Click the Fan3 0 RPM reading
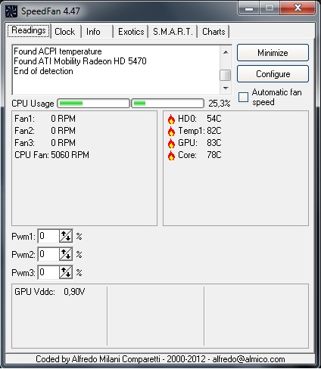The height and width of the screenshot is (369, 321). tap(45, 143)
